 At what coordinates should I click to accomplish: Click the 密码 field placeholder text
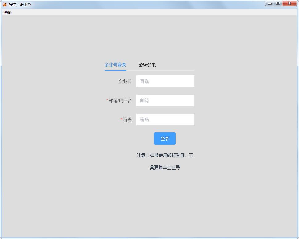[x=145, y=119]
